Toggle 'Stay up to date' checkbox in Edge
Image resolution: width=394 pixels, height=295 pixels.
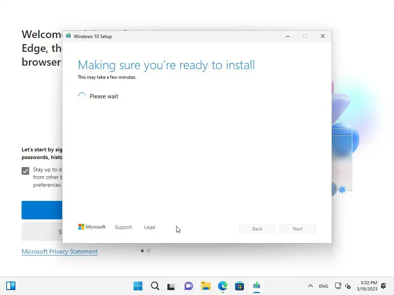[x=25, y=171]
